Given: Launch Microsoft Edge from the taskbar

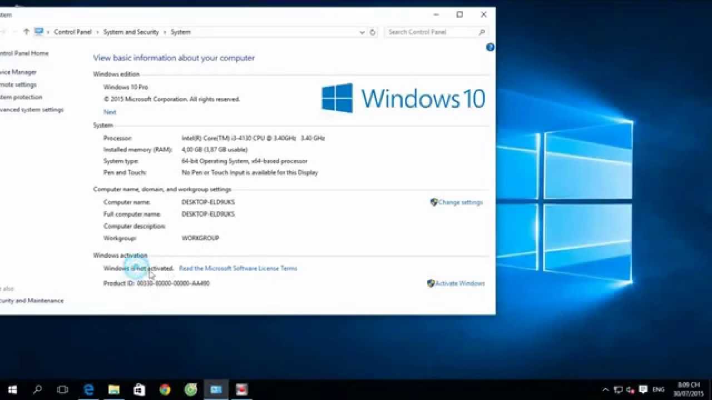Looking at the screenshot, I should [x=88, y=389].
